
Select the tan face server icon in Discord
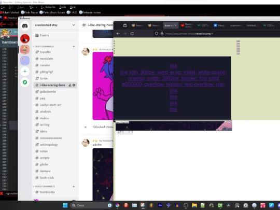(x=25, y=49)
